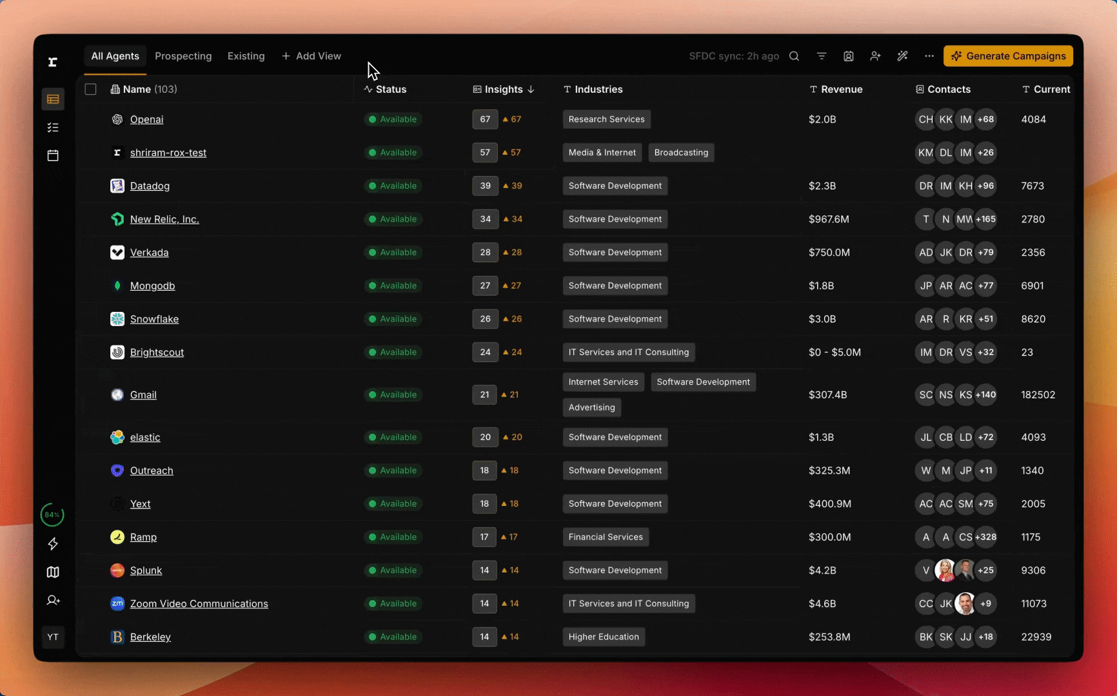This screenshot has height=696, width=1117.
Task: Open the checklist tasks icon in sidebar
Action: point(53,128)
